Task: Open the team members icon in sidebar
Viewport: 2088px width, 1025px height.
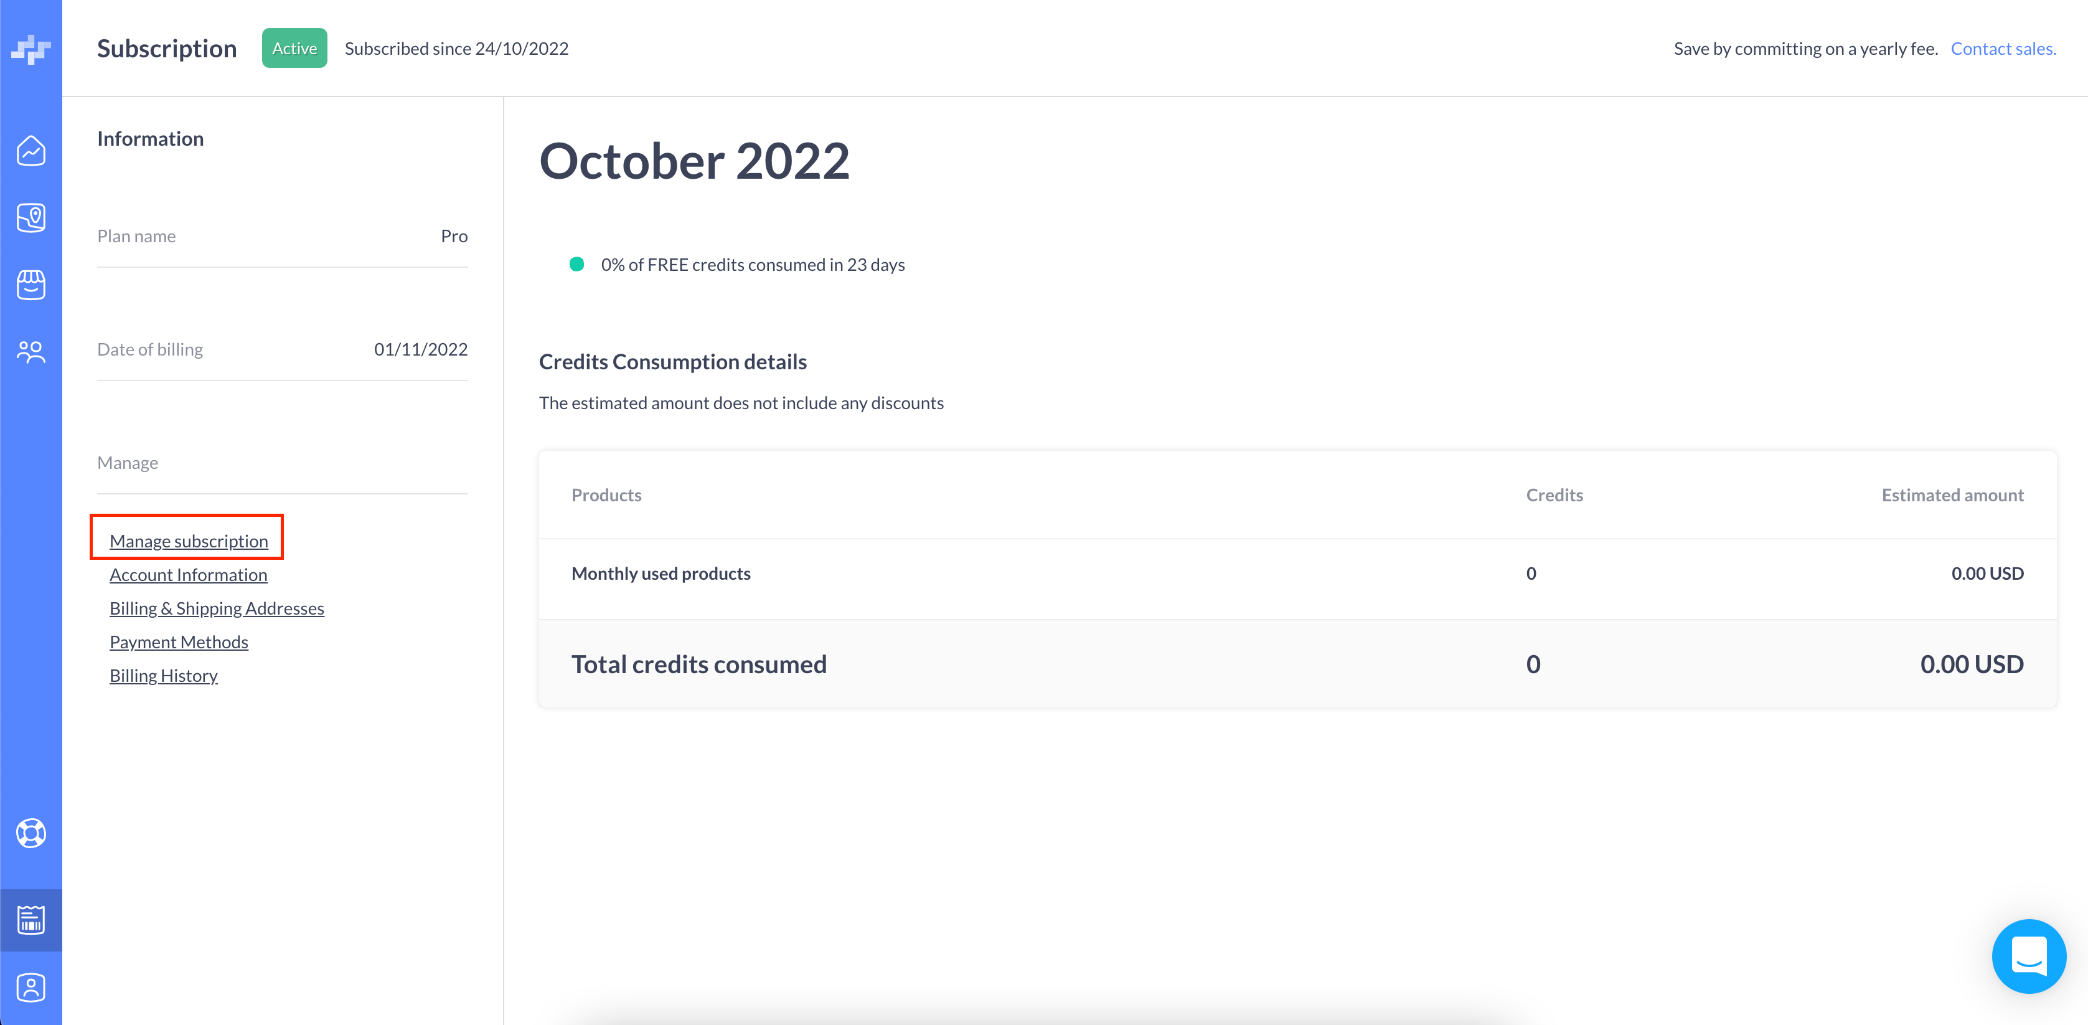Action: click(x=31, y=352)
